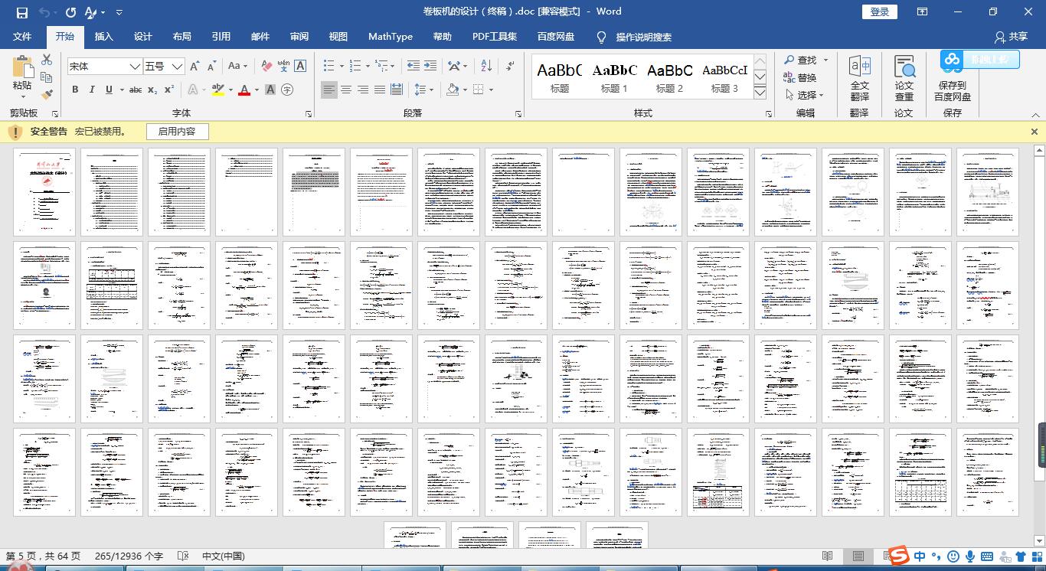Expand the styles gallery with the More arrow

point(760,93)
